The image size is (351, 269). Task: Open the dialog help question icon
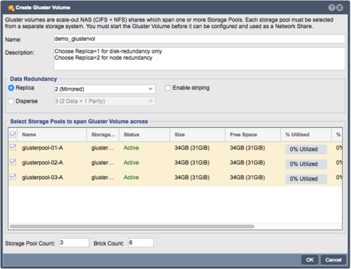(331, 8)
